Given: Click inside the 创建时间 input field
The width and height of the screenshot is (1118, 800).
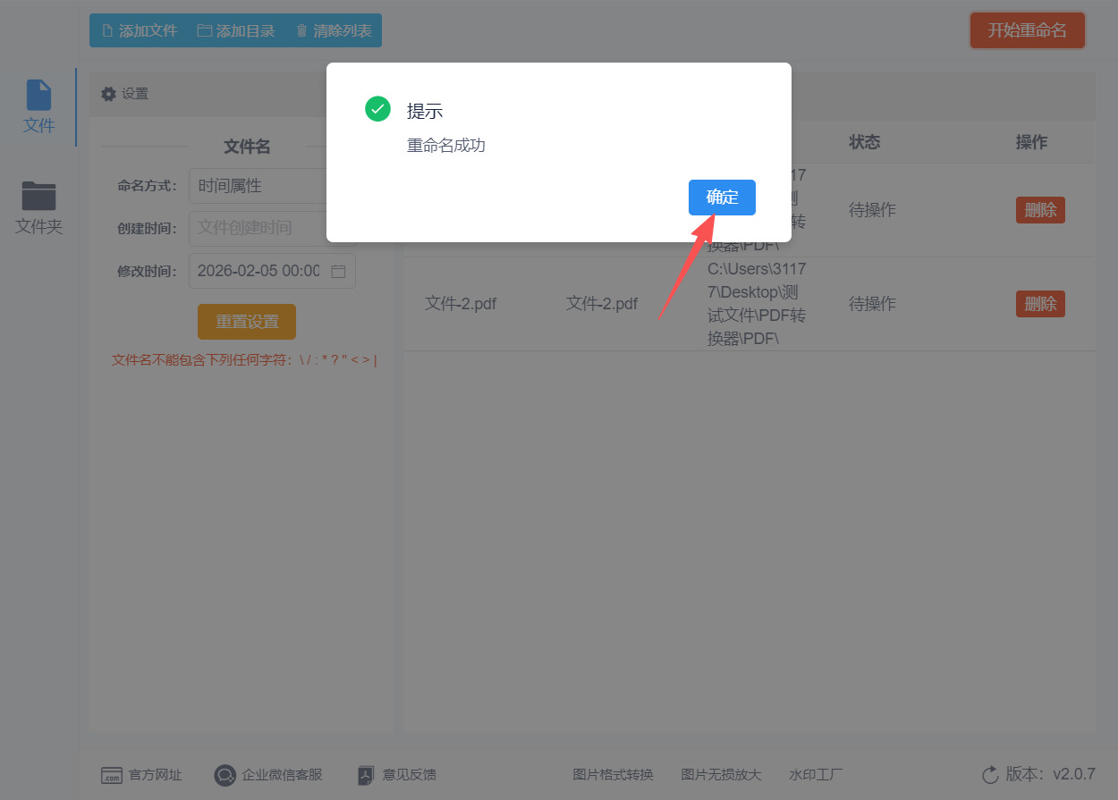Looking at the screenshot, I should (264, 228).
